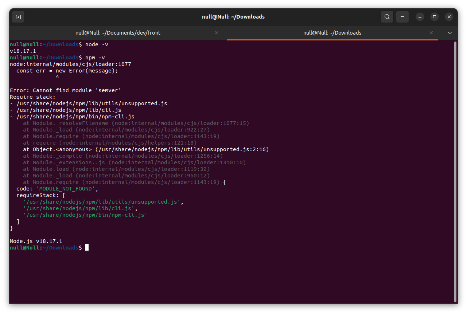Close the ~/Downloads tab

[x=431, y=33]
